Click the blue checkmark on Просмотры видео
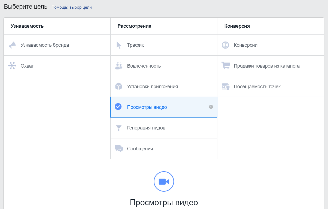328x209 pixels. (118, 107)
